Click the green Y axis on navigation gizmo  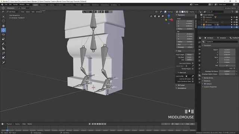coord(166,20)
